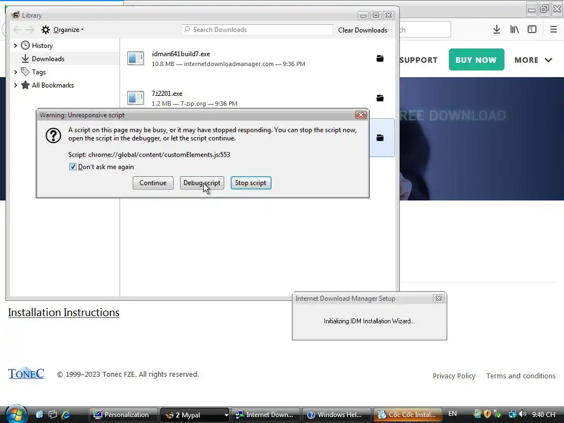564x423 pixels.
Task: Open the browser Downloads arrow toolbar icon
Action: coord(496,30)
